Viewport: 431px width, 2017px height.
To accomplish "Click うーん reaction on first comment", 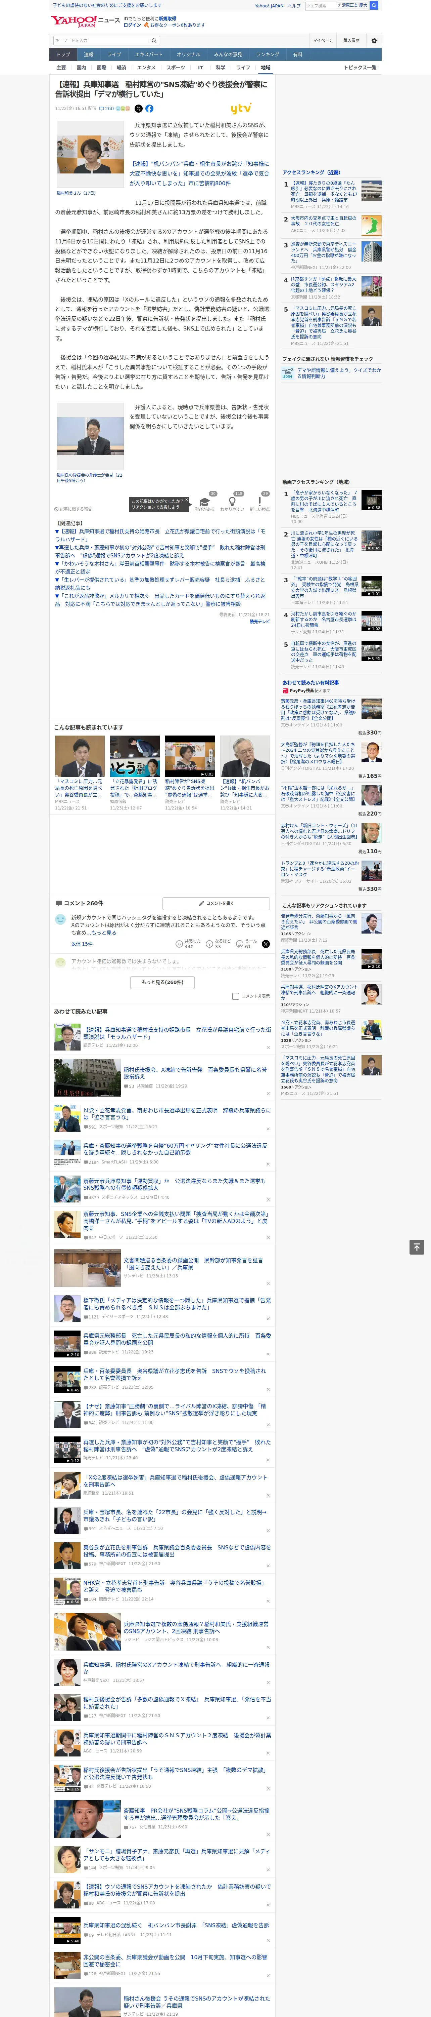I will click(x=240, y=944).
